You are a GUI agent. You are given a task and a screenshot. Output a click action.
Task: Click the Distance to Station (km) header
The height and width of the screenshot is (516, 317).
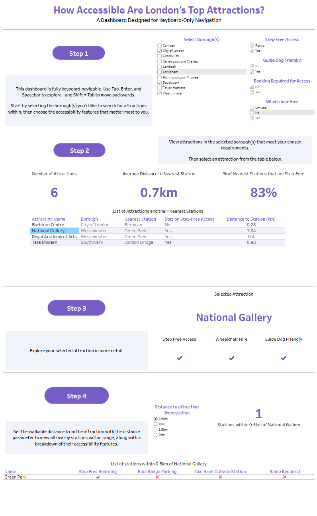[251, 219]
